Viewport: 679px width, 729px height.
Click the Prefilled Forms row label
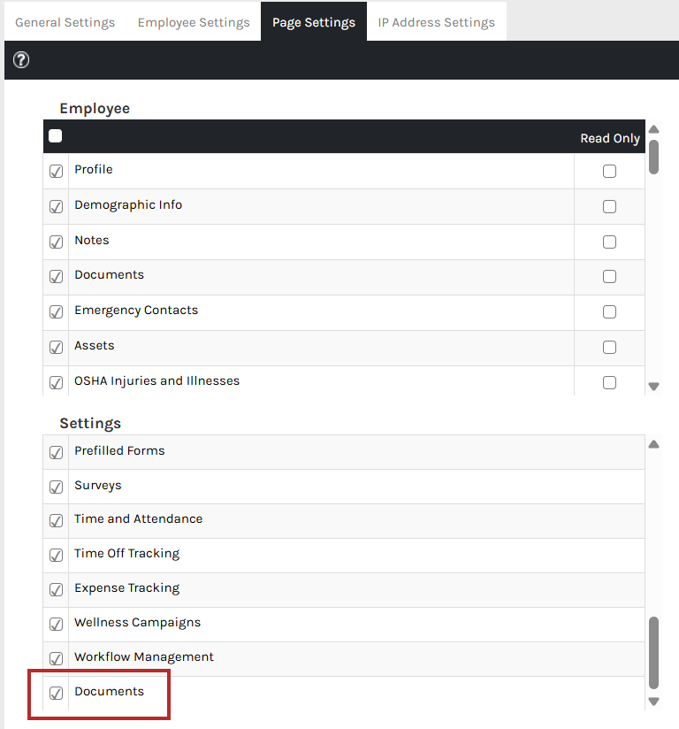119,450
